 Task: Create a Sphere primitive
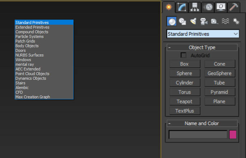click(x=185, y=73)
